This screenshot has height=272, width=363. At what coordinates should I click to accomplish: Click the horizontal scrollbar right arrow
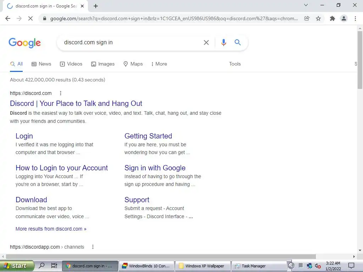click(354, 256)
